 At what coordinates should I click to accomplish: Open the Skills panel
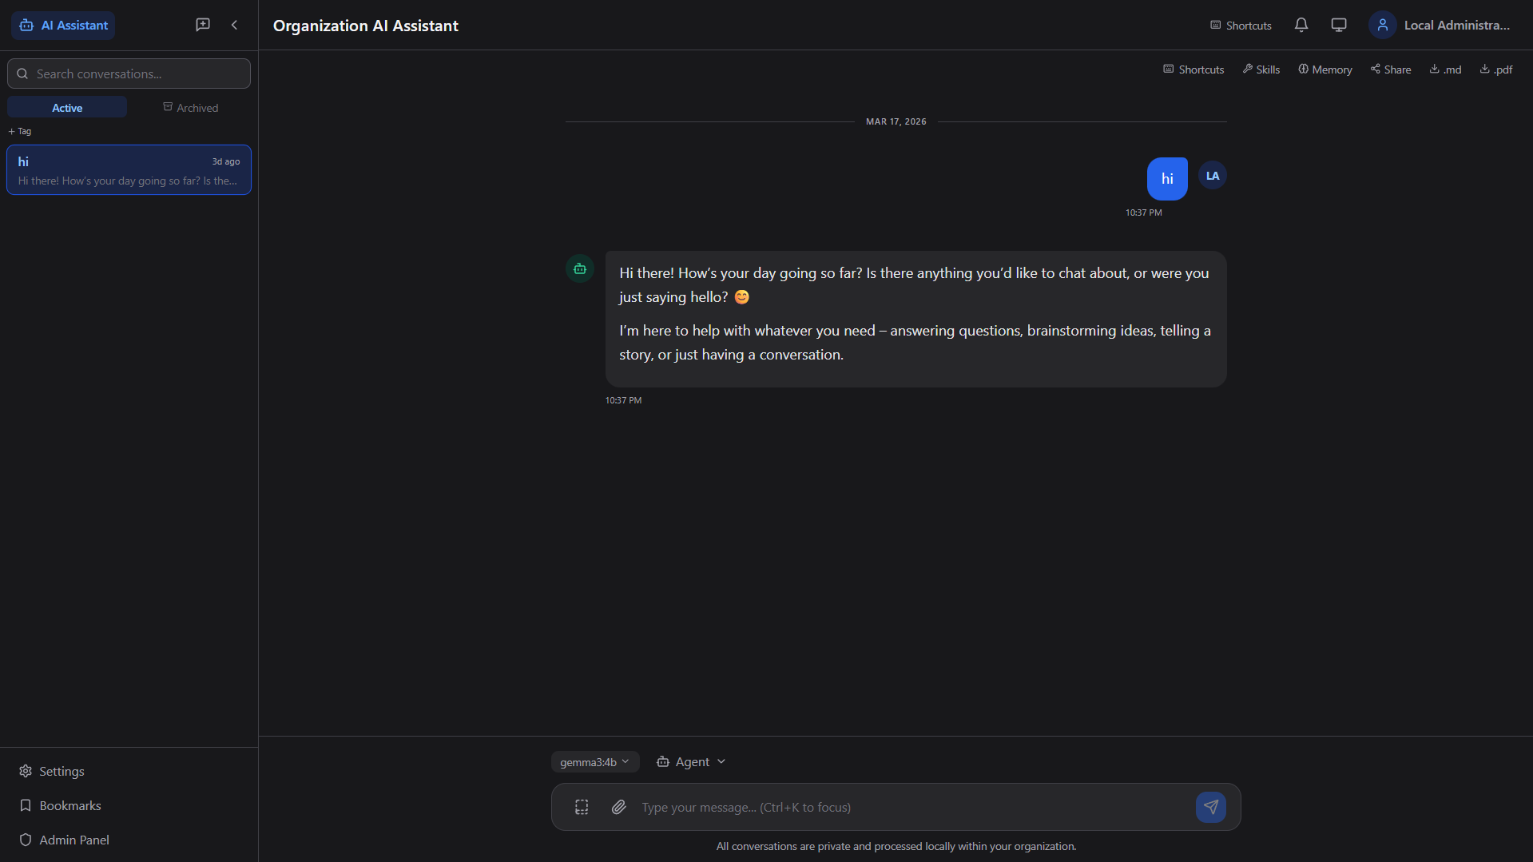pyautogui.click(x=1261, y=69)
